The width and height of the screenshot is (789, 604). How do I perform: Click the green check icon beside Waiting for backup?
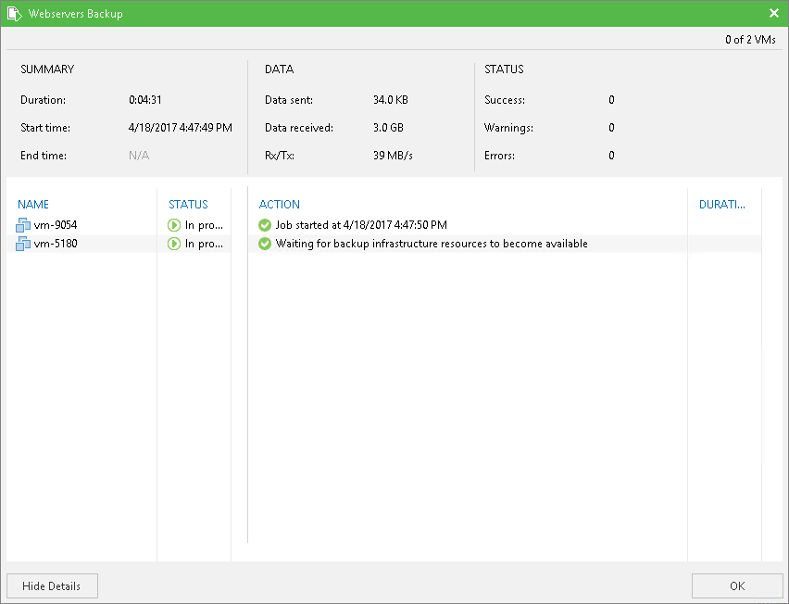pos(265,244)
